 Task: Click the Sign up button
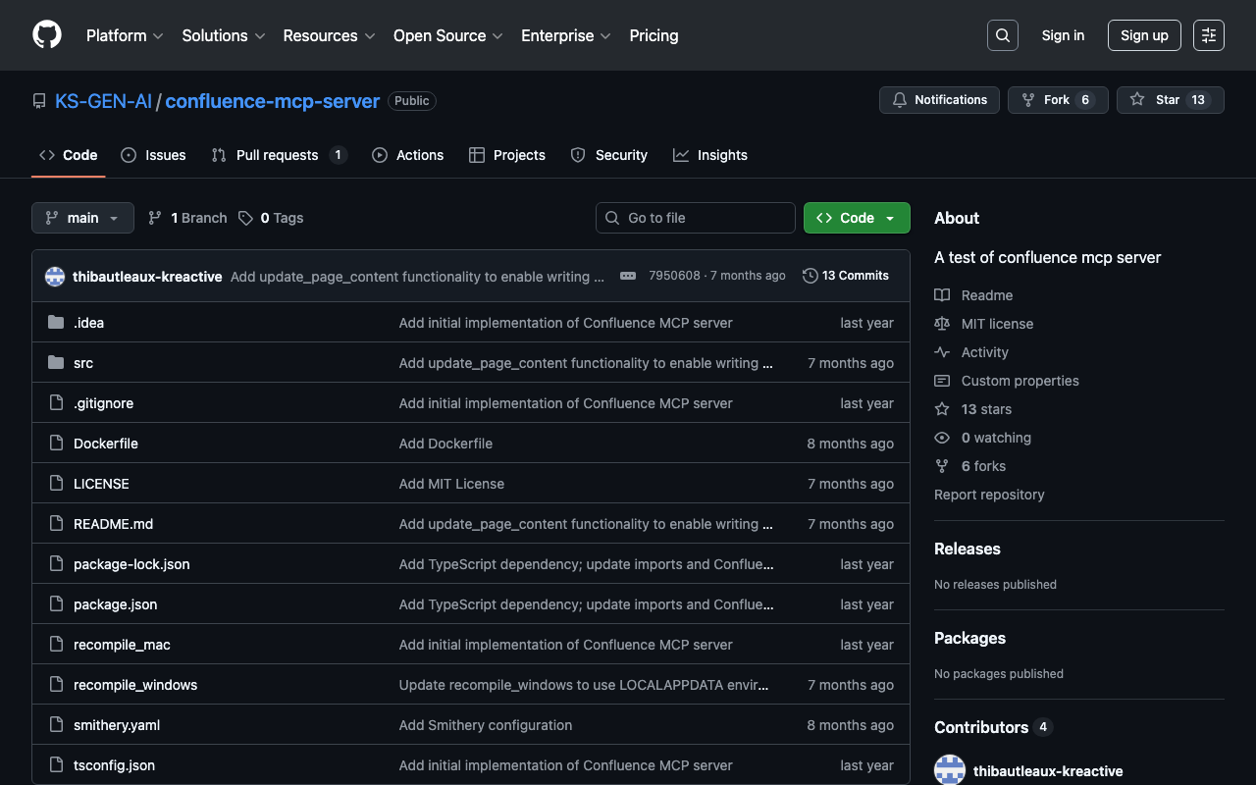pos(1144,35)
